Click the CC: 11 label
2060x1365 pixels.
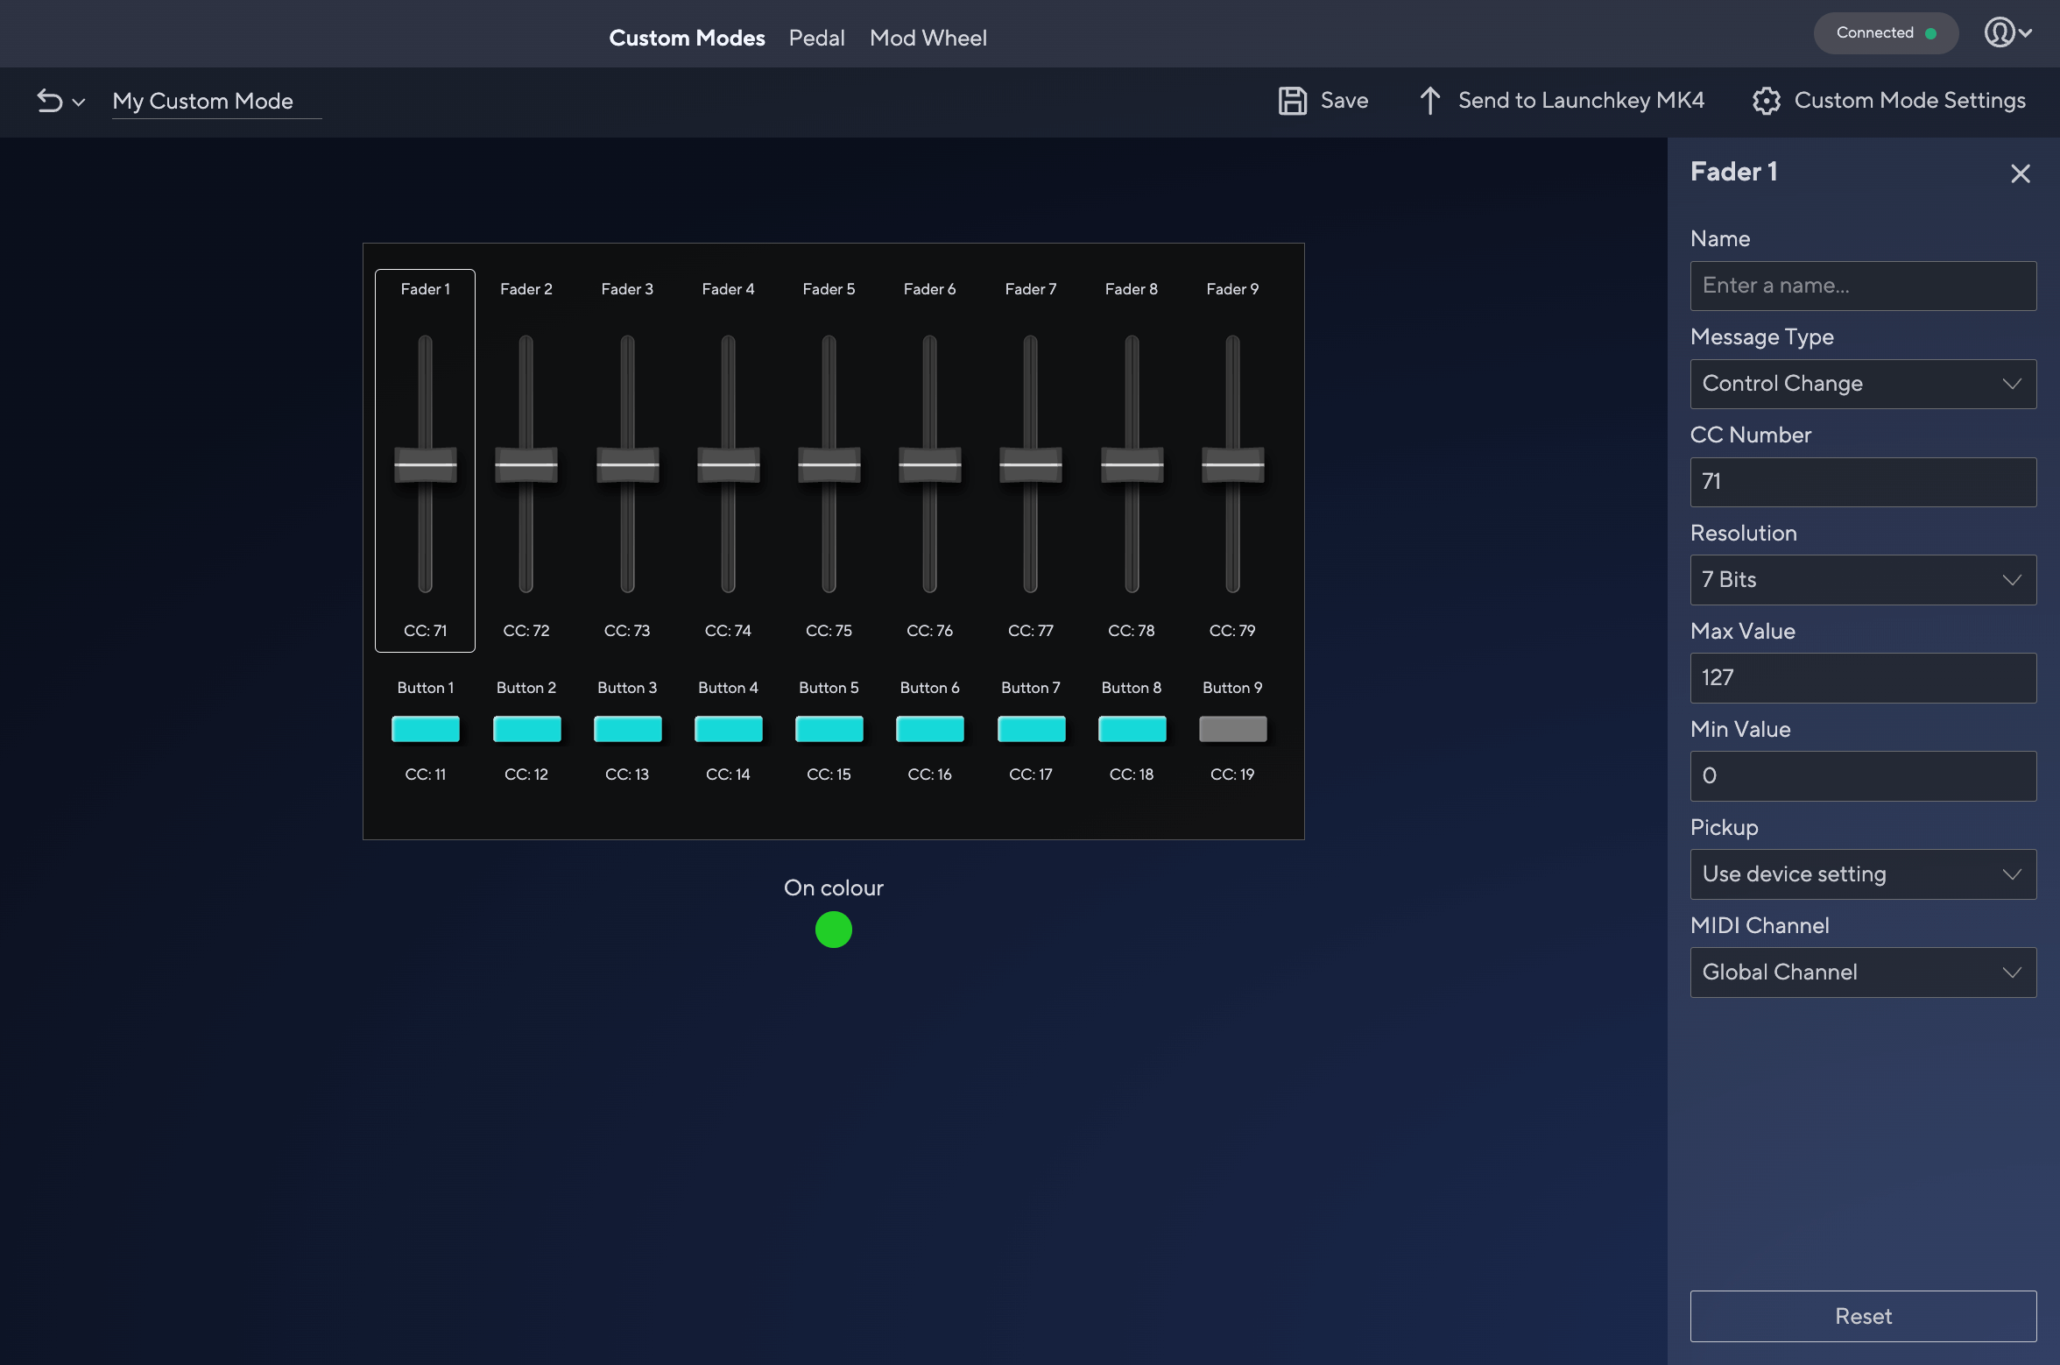point(426,774)
